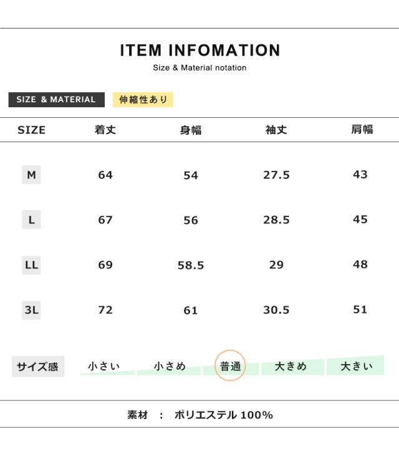This screenshot has height=474, width=399.
Task: Select 大きい on size scale
Action: pos(356,367)
